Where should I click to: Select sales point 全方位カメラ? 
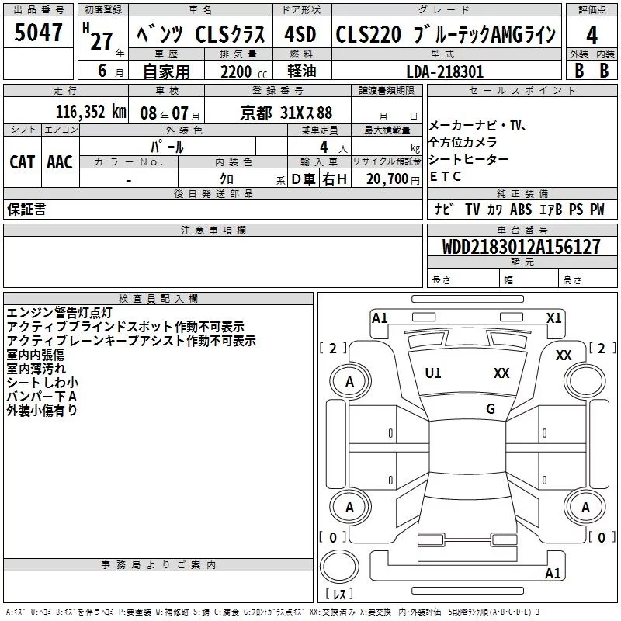click(x=463, y=142)
